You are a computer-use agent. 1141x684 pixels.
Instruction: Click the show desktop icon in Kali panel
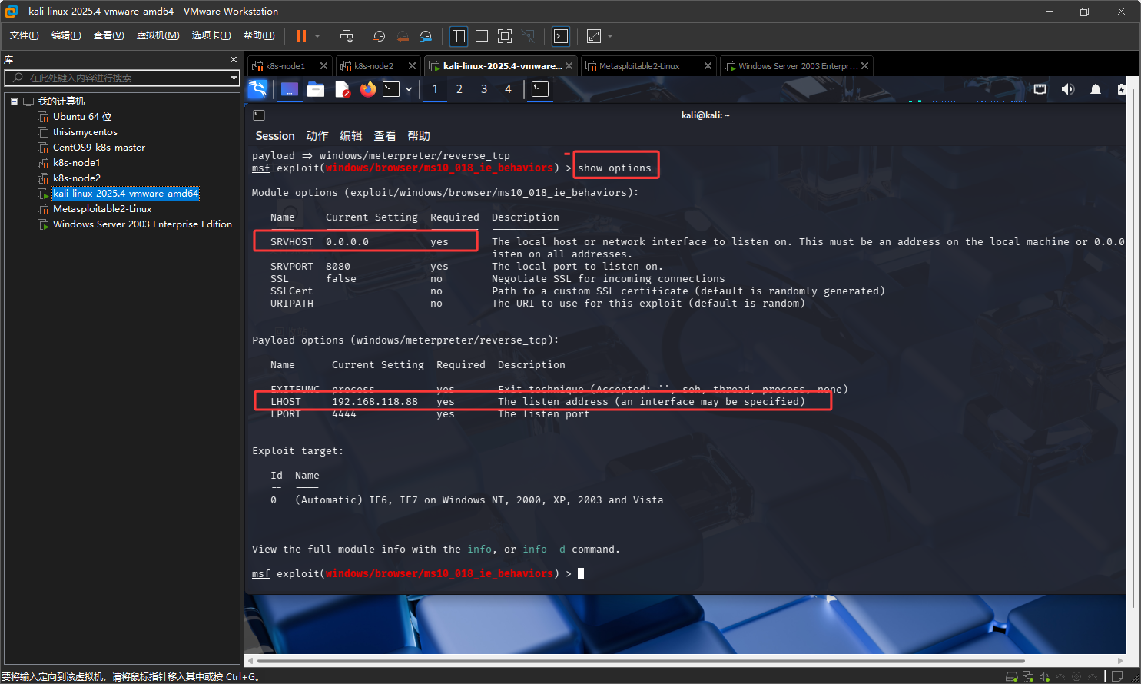click(x=289, y=89)
